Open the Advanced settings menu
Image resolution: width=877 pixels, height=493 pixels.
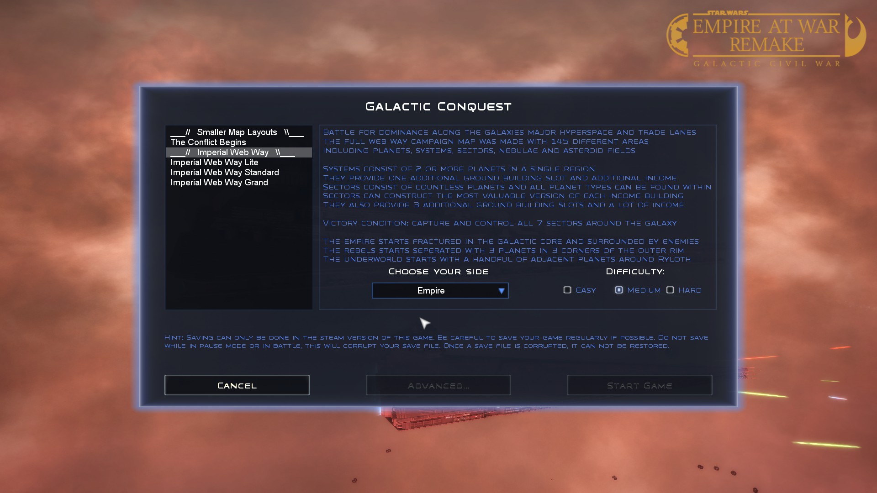438,385
